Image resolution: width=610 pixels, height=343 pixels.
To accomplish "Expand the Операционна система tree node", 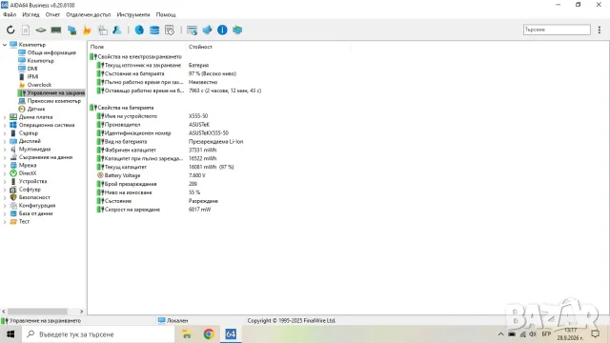I will [5, 125].
